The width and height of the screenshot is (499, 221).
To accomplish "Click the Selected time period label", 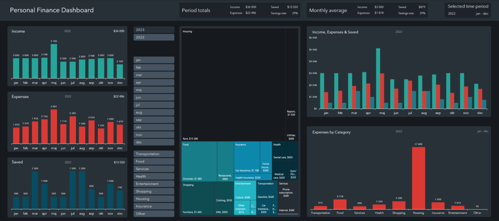I will [468, 6].
